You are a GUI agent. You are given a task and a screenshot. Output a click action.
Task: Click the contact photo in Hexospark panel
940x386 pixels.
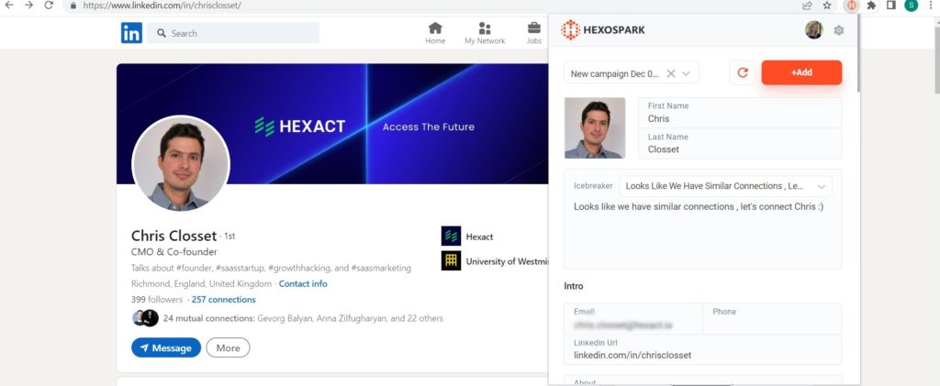595,128
